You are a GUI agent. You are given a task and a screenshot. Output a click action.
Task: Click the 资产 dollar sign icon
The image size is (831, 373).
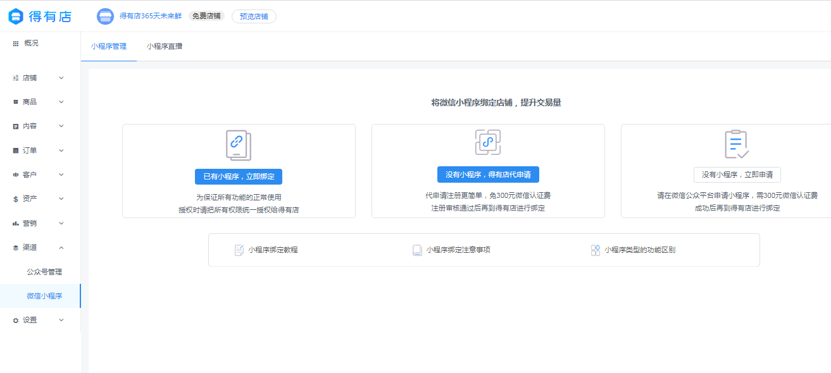(16, 199)
